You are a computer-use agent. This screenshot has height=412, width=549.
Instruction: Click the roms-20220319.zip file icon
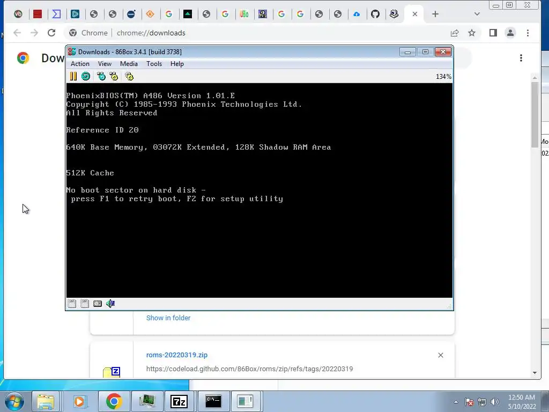click(112, 372)
